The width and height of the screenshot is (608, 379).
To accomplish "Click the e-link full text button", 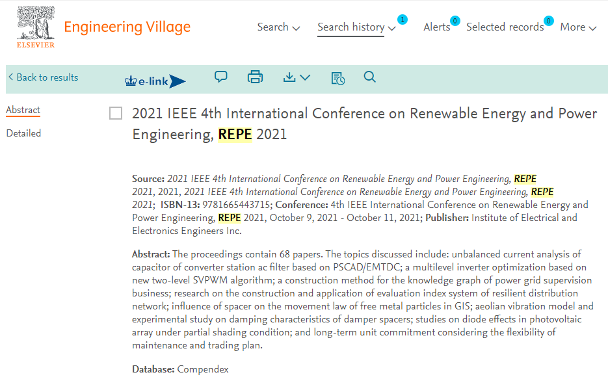I will [x=155, y=81].
